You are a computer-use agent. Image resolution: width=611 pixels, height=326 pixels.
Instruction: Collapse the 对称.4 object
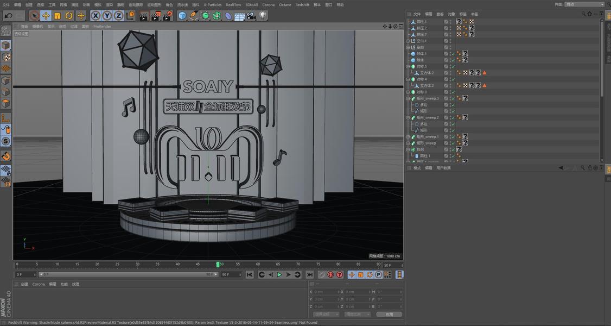pos(408,79)
